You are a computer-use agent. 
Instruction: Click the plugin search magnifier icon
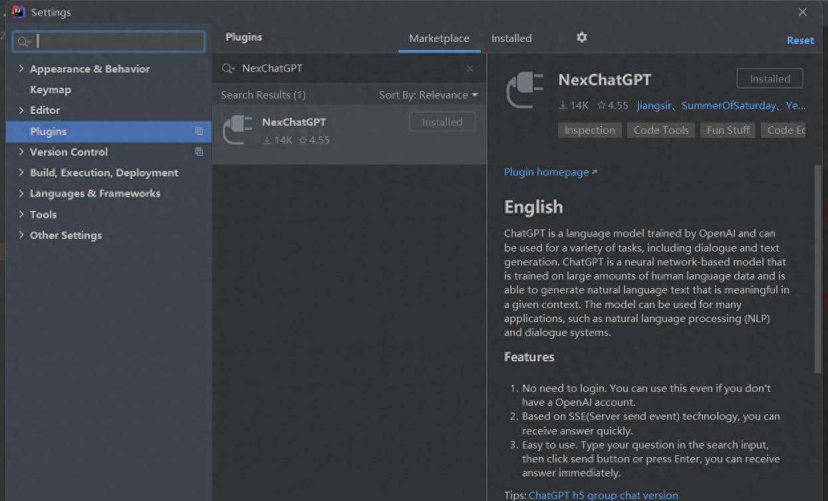[227, 69]
